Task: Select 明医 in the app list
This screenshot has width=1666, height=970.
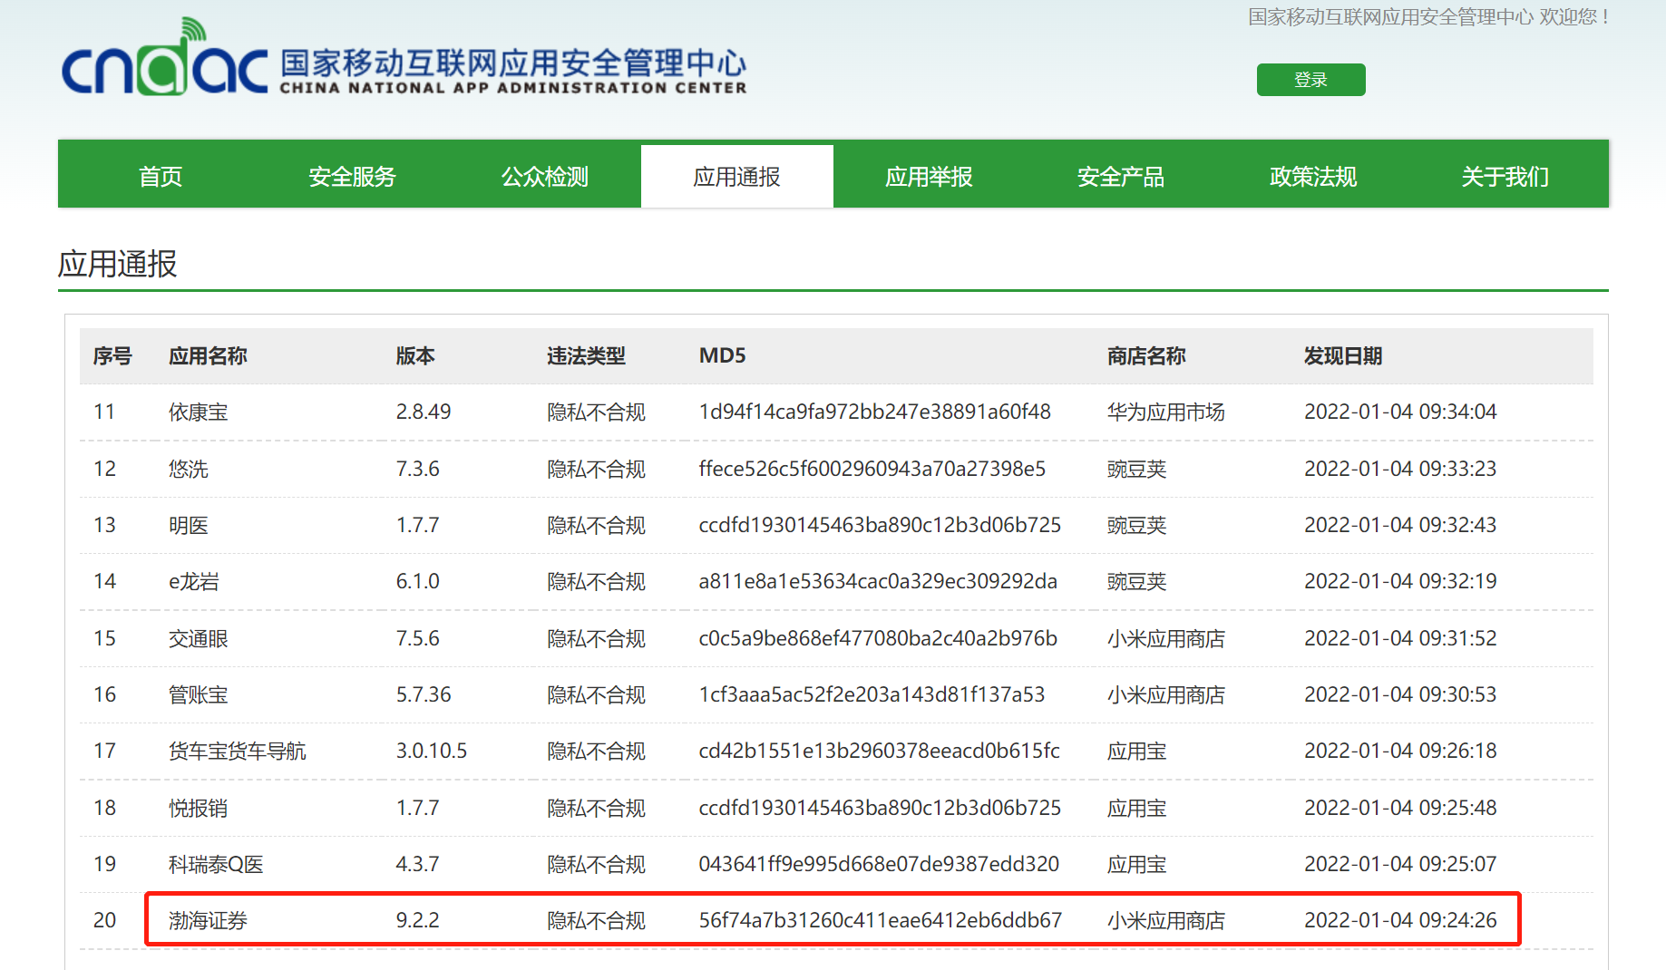Action: (189, 525)
